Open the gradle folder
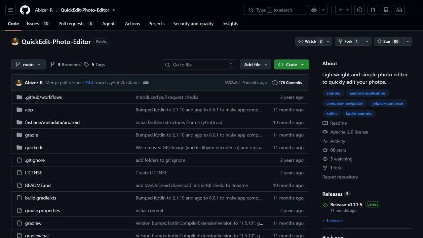The image size is (423, 238). pyautogui.click(x=31, y=135)
